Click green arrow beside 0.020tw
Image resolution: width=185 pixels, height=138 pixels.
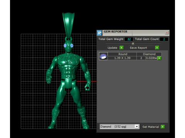click(159, 58)
